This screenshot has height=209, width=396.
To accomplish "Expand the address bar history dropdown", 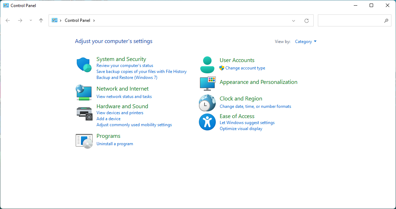I will pos(294,21).
